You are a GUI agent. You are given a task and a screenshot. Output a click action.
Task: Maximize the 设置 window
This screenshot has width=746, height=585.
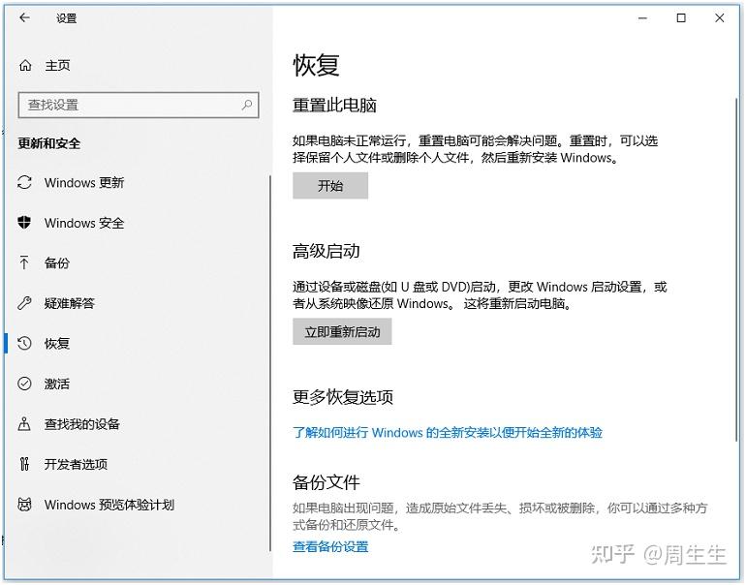pyautogui.click(x=681, y=18)
